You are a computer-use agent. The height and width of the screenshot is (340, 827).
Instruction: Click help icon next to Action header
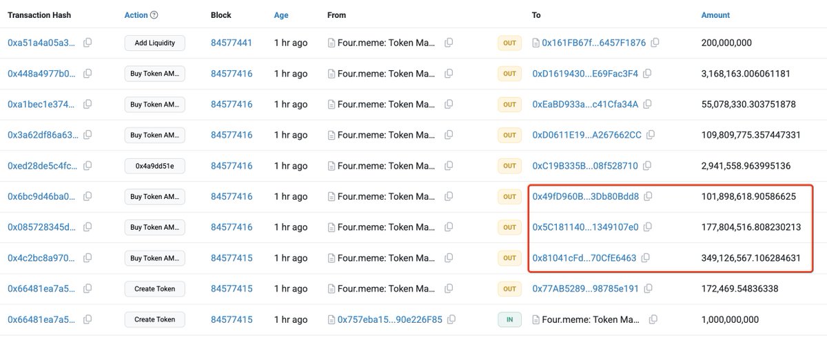click(154, 15)
